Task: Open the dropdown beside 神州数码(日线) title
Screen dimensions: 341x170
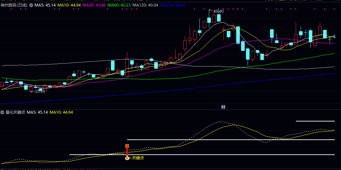Action: 31,5
